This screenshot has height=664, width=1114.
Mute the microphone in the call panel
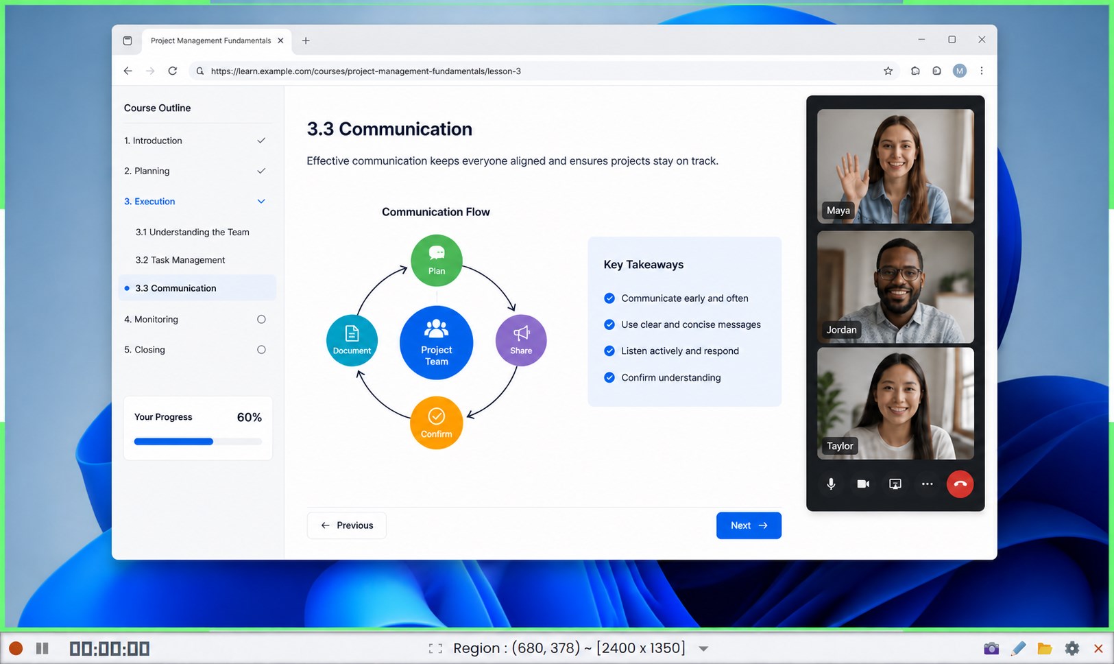[x=831, y=484]
